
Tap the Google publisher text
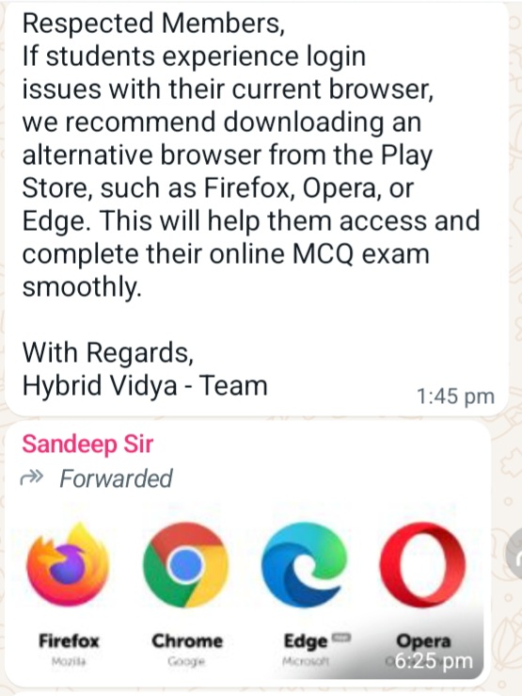[186, 661]
